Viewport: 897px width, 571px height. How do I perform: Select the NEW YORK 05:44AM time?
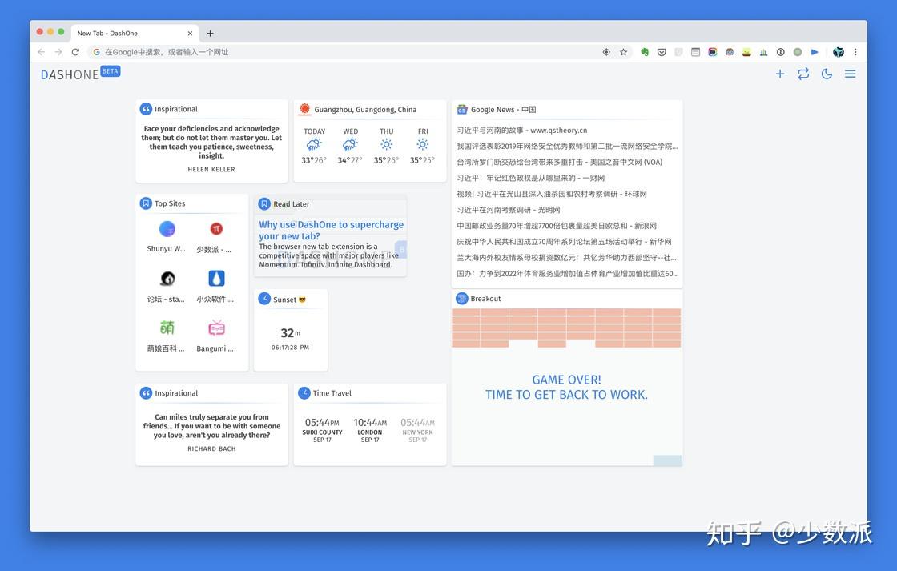417,430
